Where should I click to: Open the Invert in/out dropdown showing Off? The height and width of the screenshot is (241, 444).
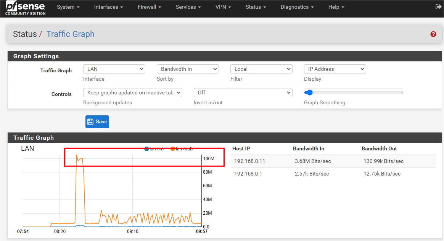pos(243,93)
